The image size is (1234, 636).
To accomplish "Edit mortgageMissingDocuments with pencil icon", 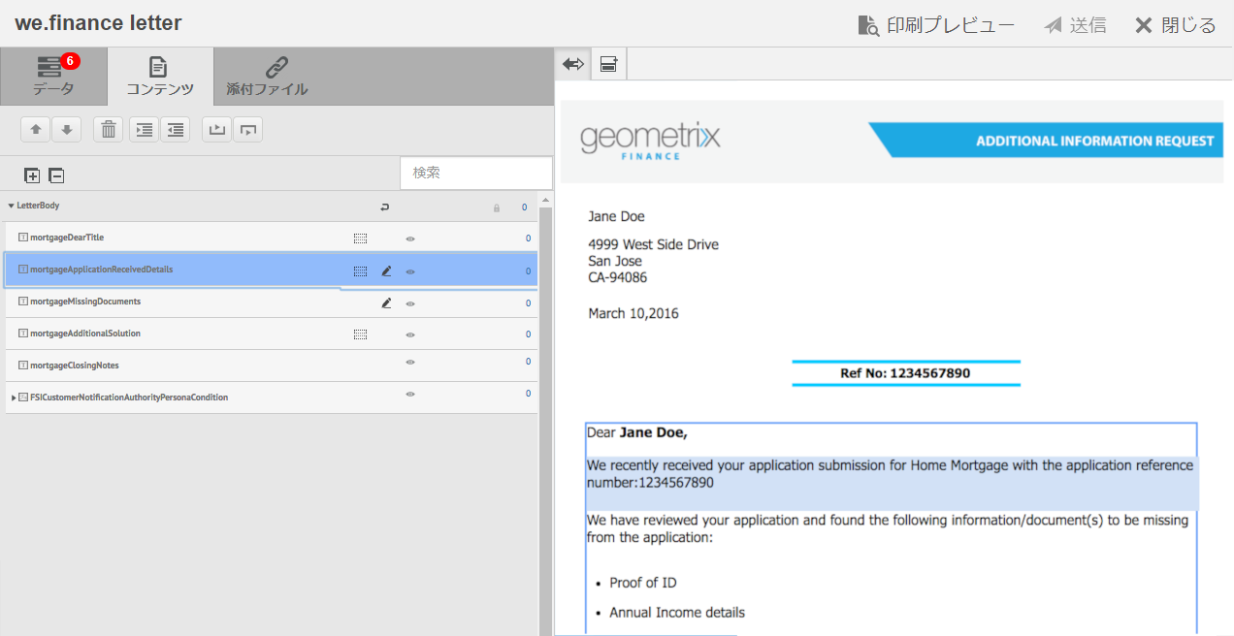I will (386, 302).
